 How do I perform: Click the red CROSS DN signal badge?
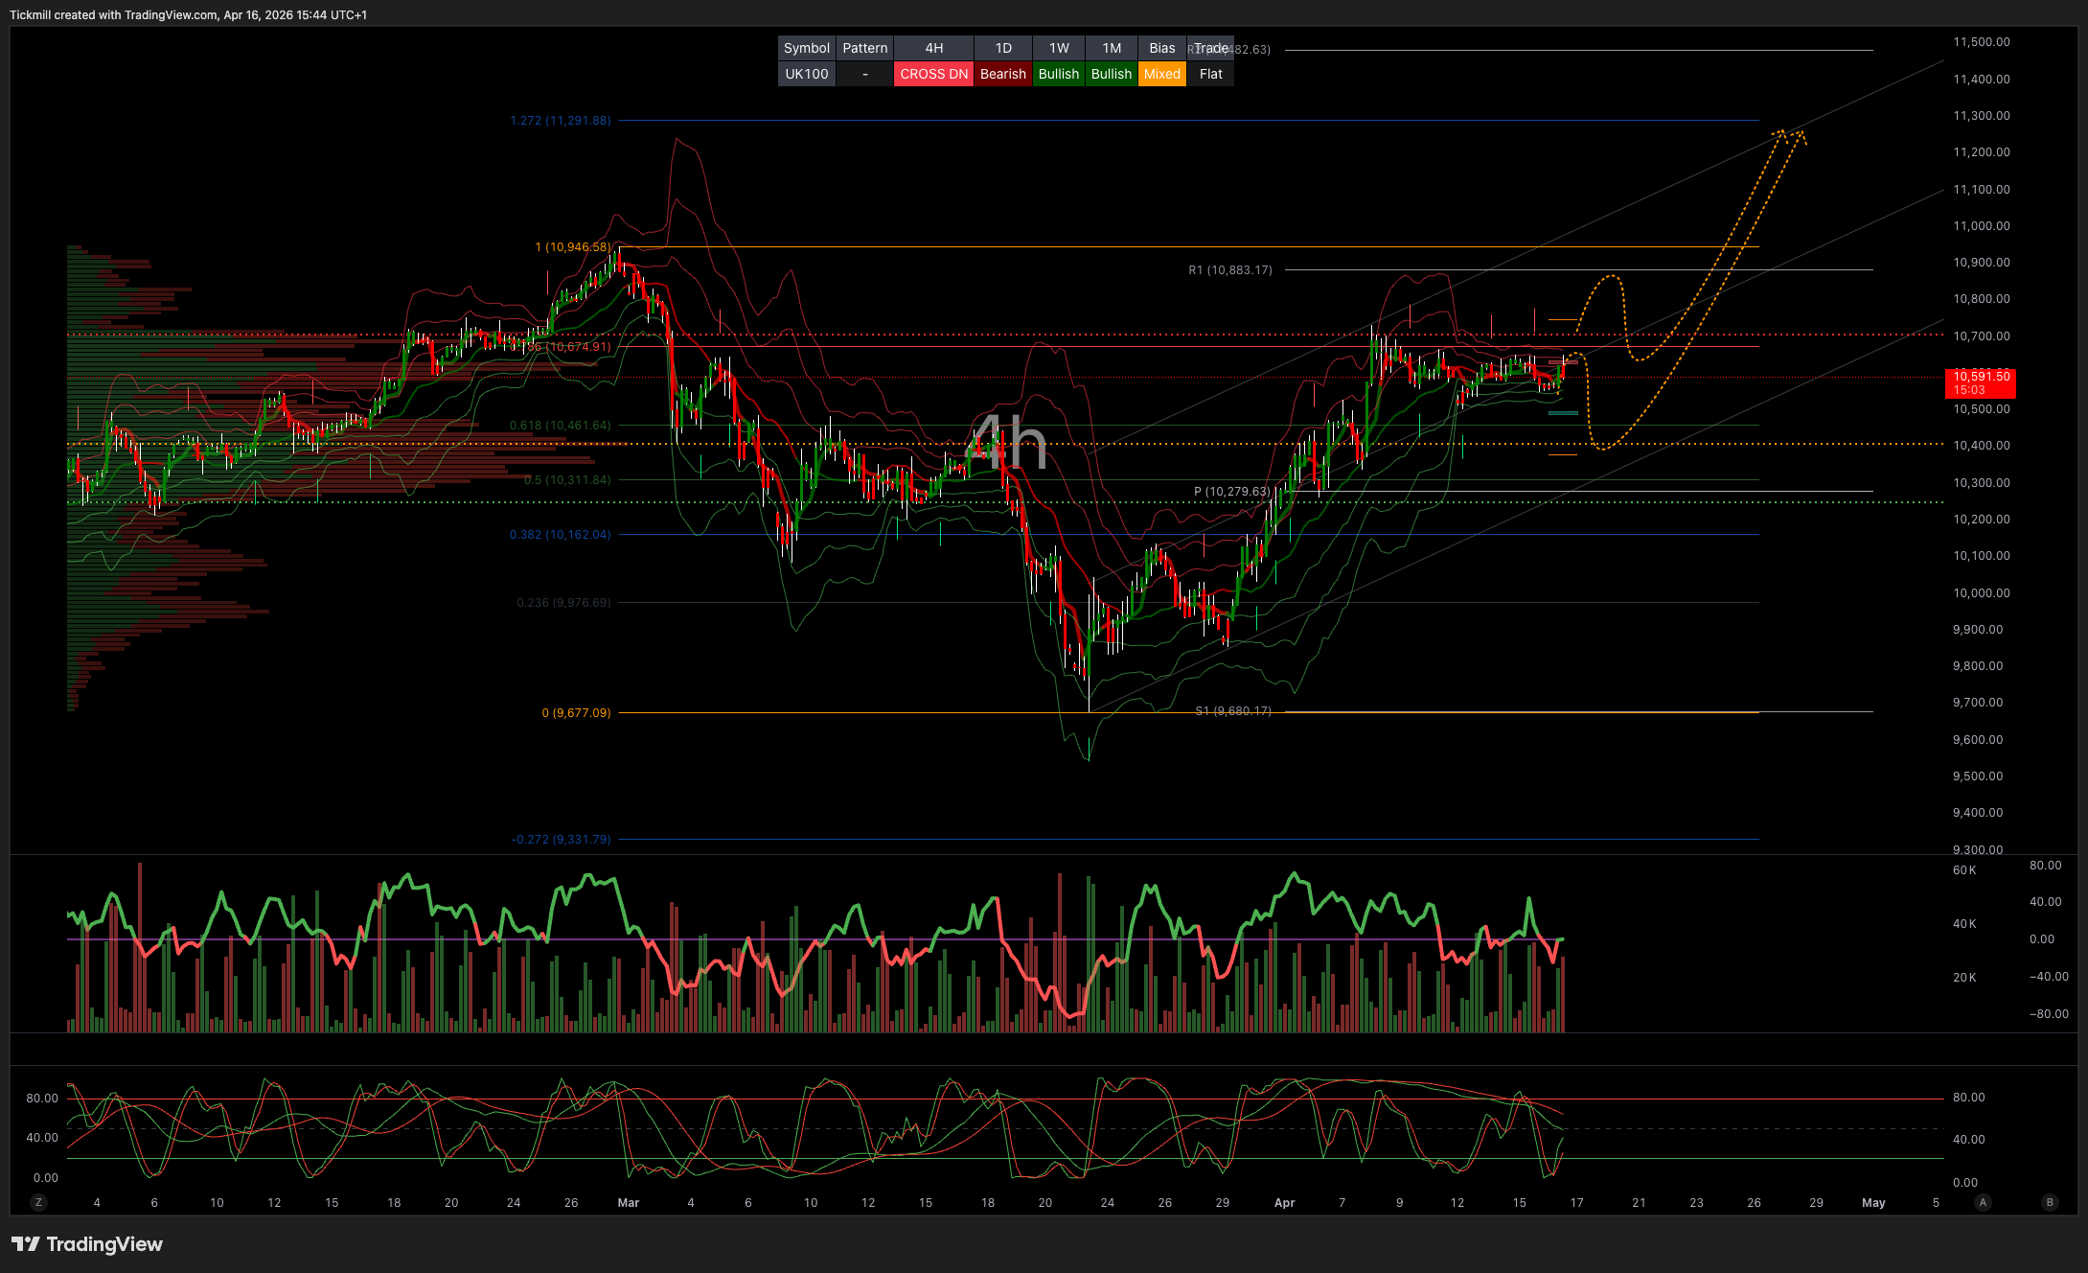coord(933,74)
